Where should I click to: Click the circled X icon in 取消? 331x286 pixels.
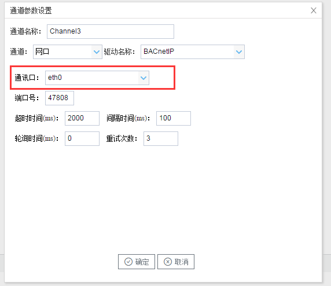(x=168, y=262)
